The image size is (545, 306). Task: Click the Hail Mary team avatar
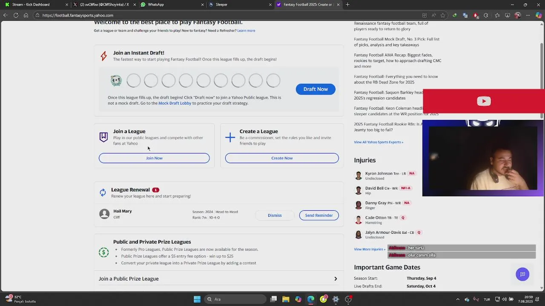104,214
